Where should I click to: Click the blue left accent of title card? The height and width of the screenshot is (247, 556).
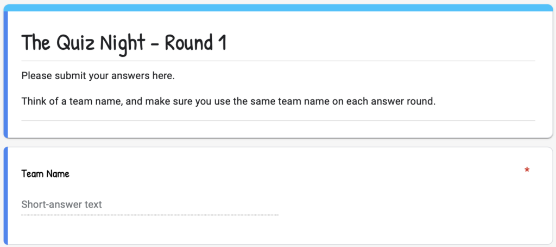tap(5, 74)
